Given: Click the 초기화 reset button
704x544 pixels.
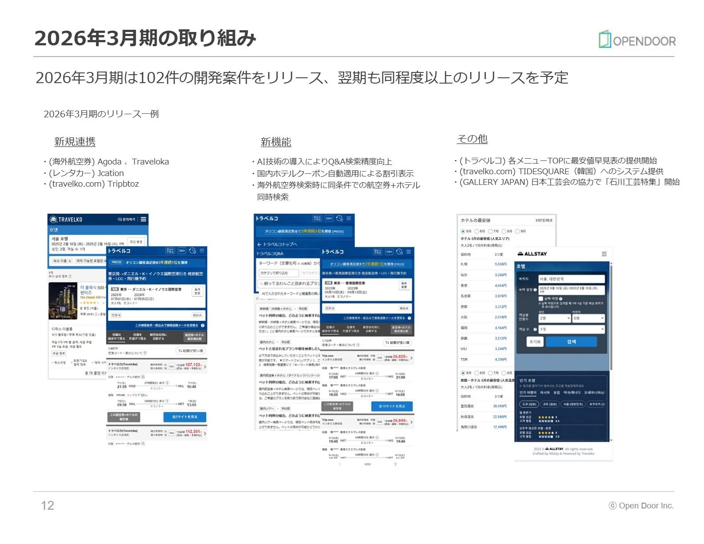Looking at the screenshot, I should pos(535,342).
